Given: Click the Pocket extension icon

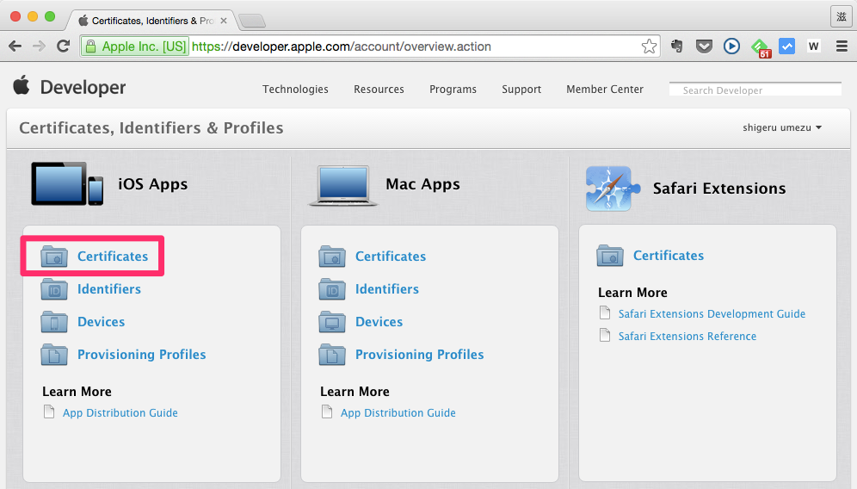Looking at the screenshot, I should pyautogui.click(x=704, y=46).
